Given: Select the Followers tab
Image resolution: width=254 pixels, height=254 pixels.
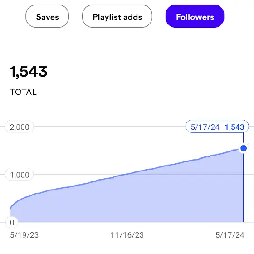Looking at the screenshot, I should (x=195, y=16).
